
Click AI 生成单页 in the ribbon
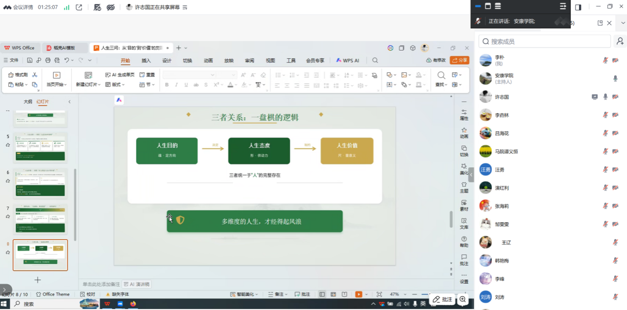(x=120, y=75)
